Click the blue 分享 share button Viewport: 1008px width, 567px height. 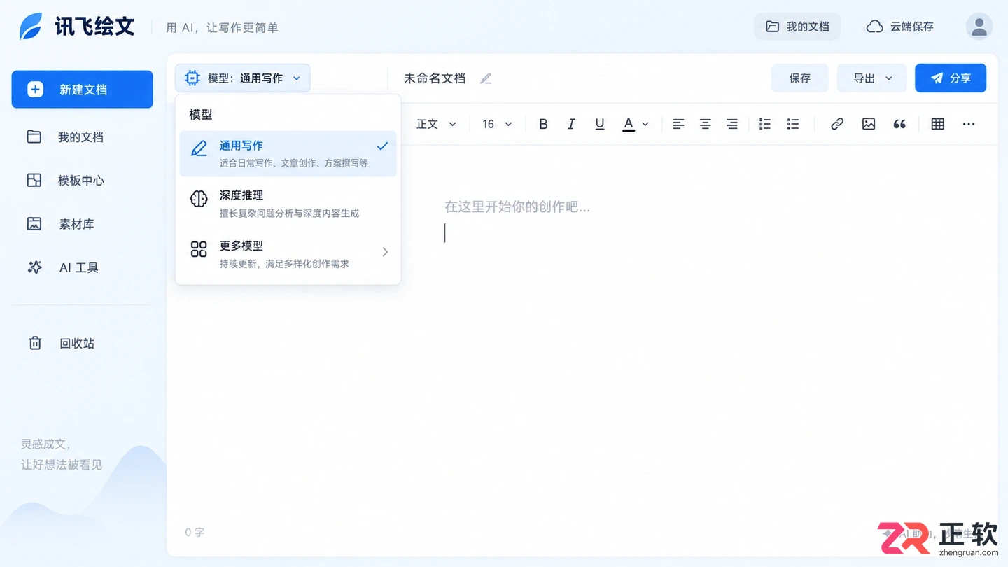point(951,78)
